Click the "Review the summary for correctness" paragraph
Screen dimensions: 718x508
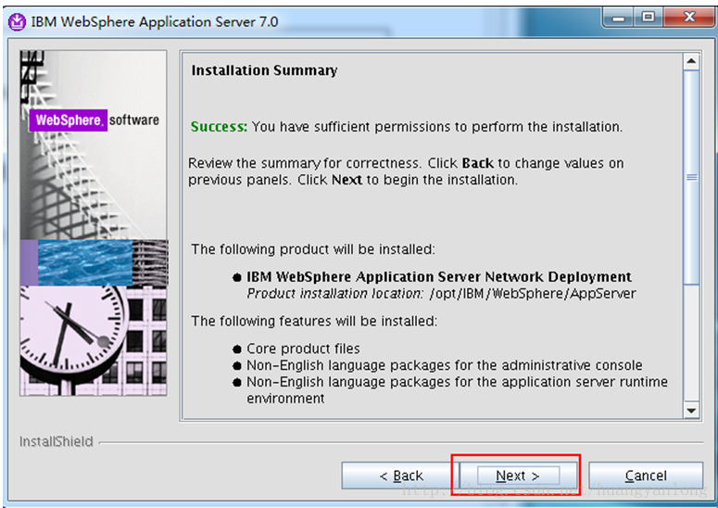(x=406, y=171)
